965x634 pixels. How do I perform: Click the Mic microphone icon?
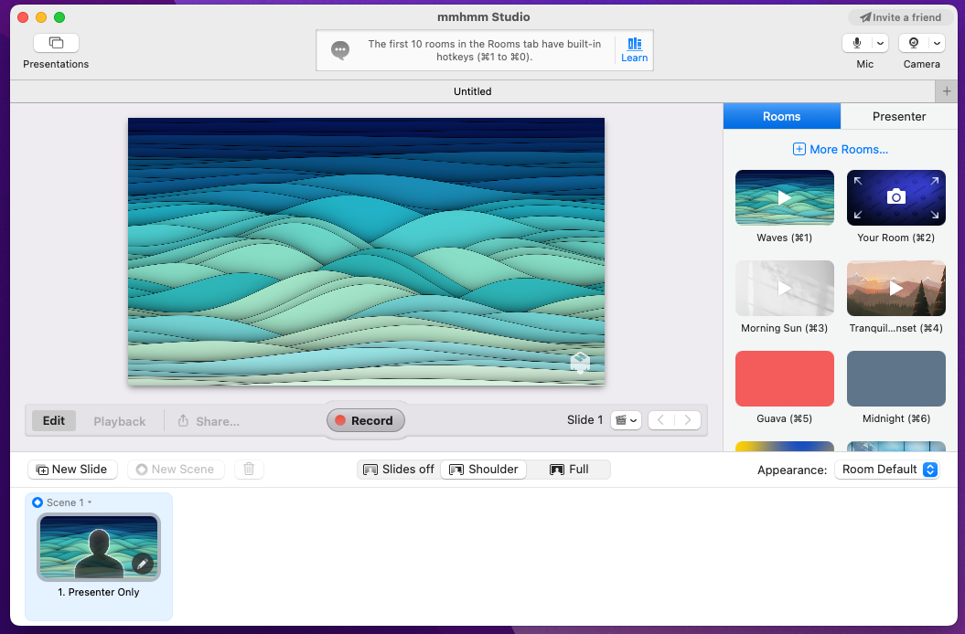[x=857, y=43]
